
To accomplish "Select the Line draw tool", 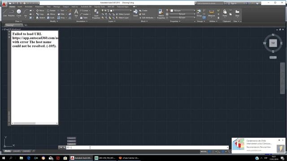I will coord(5,13).
